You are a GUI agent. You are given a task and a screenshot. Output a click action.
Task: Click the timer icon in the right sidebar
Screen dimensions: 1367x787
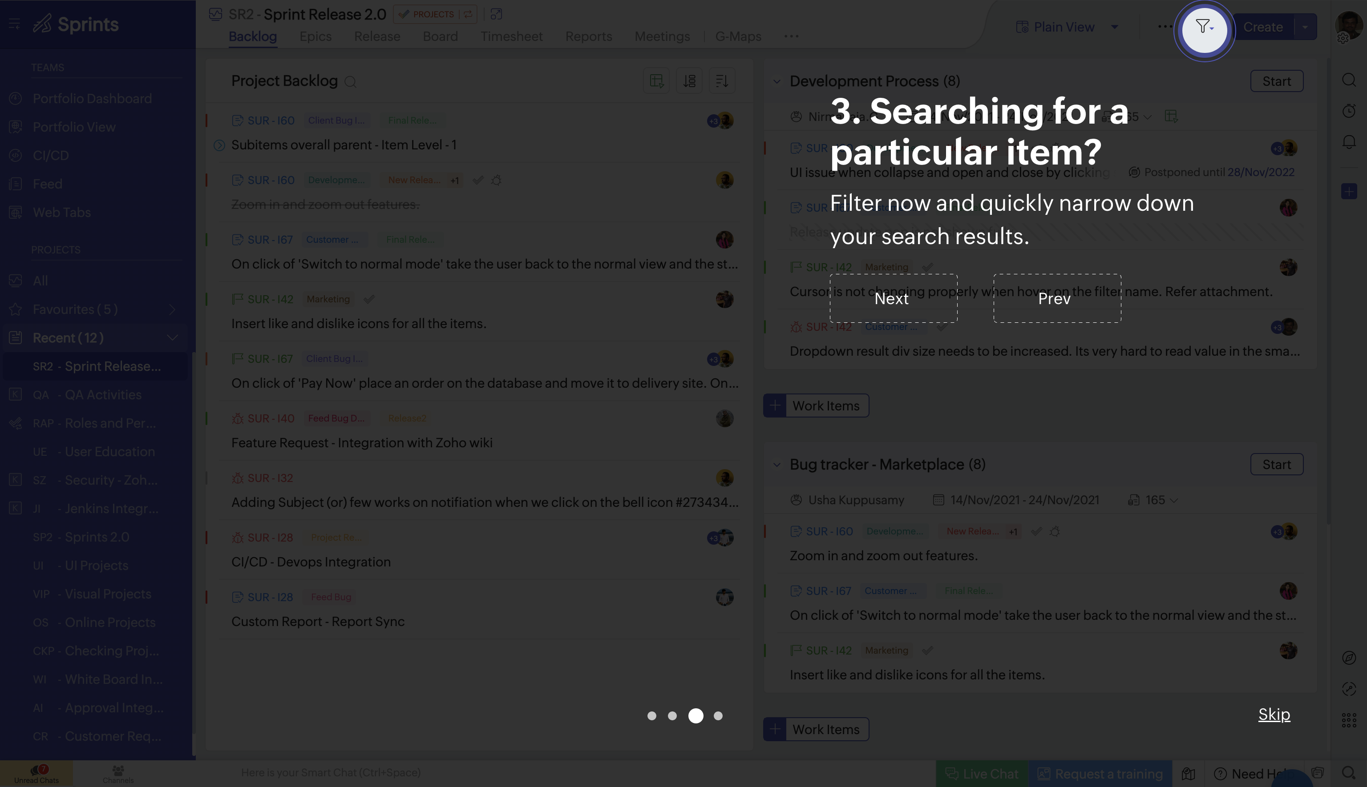(1349, 111)
